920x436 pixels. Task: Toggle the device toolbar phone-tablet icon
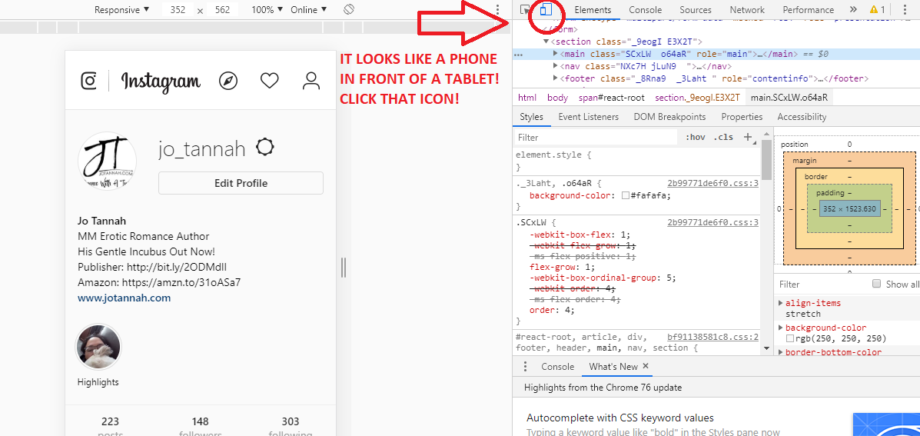[546, 10]
